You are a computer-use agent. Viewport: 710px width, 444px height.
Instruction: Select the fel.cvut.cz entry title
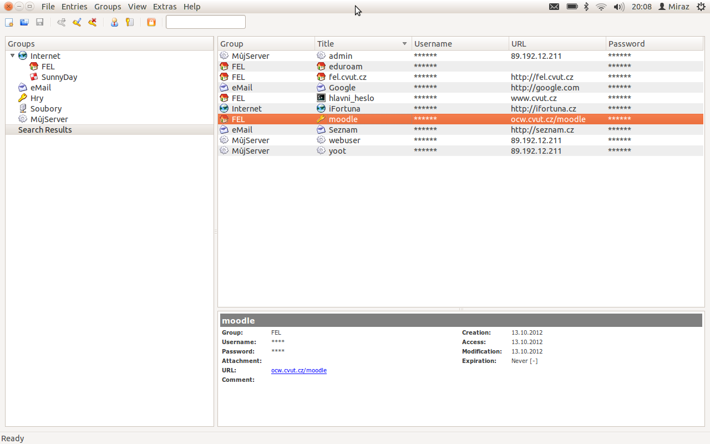[x=348, y=77]
